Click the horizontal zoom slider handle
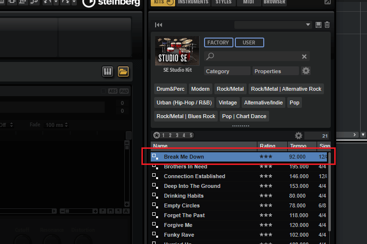 click(68, 211)
